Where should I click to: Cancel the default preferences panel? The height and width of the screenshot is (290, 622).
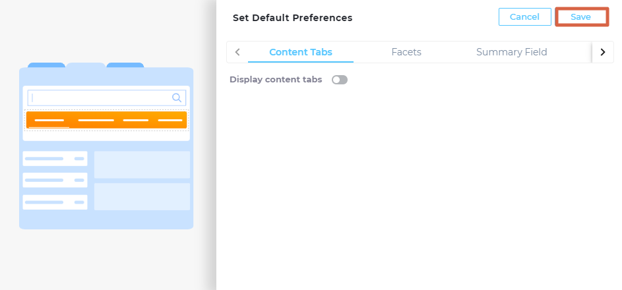pos(524,17)
